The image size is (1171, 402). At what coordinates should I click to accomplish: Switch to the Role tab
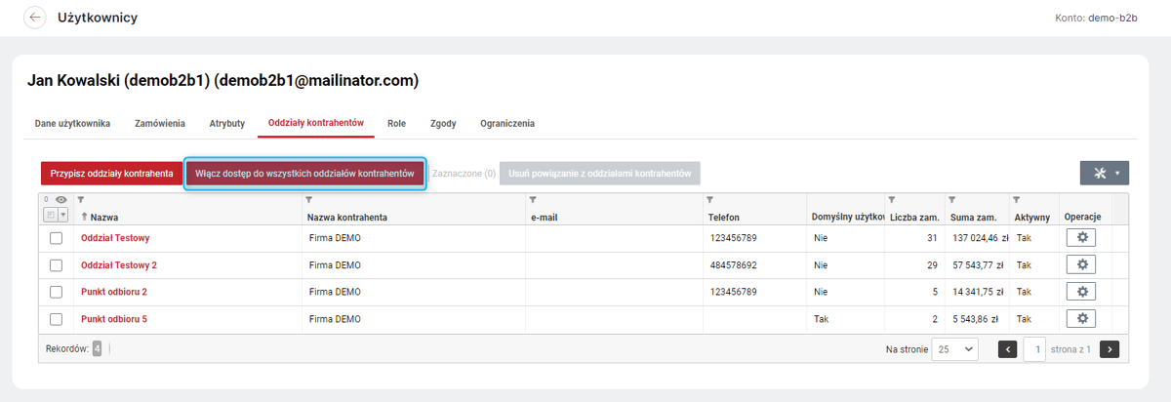(396, 124)
